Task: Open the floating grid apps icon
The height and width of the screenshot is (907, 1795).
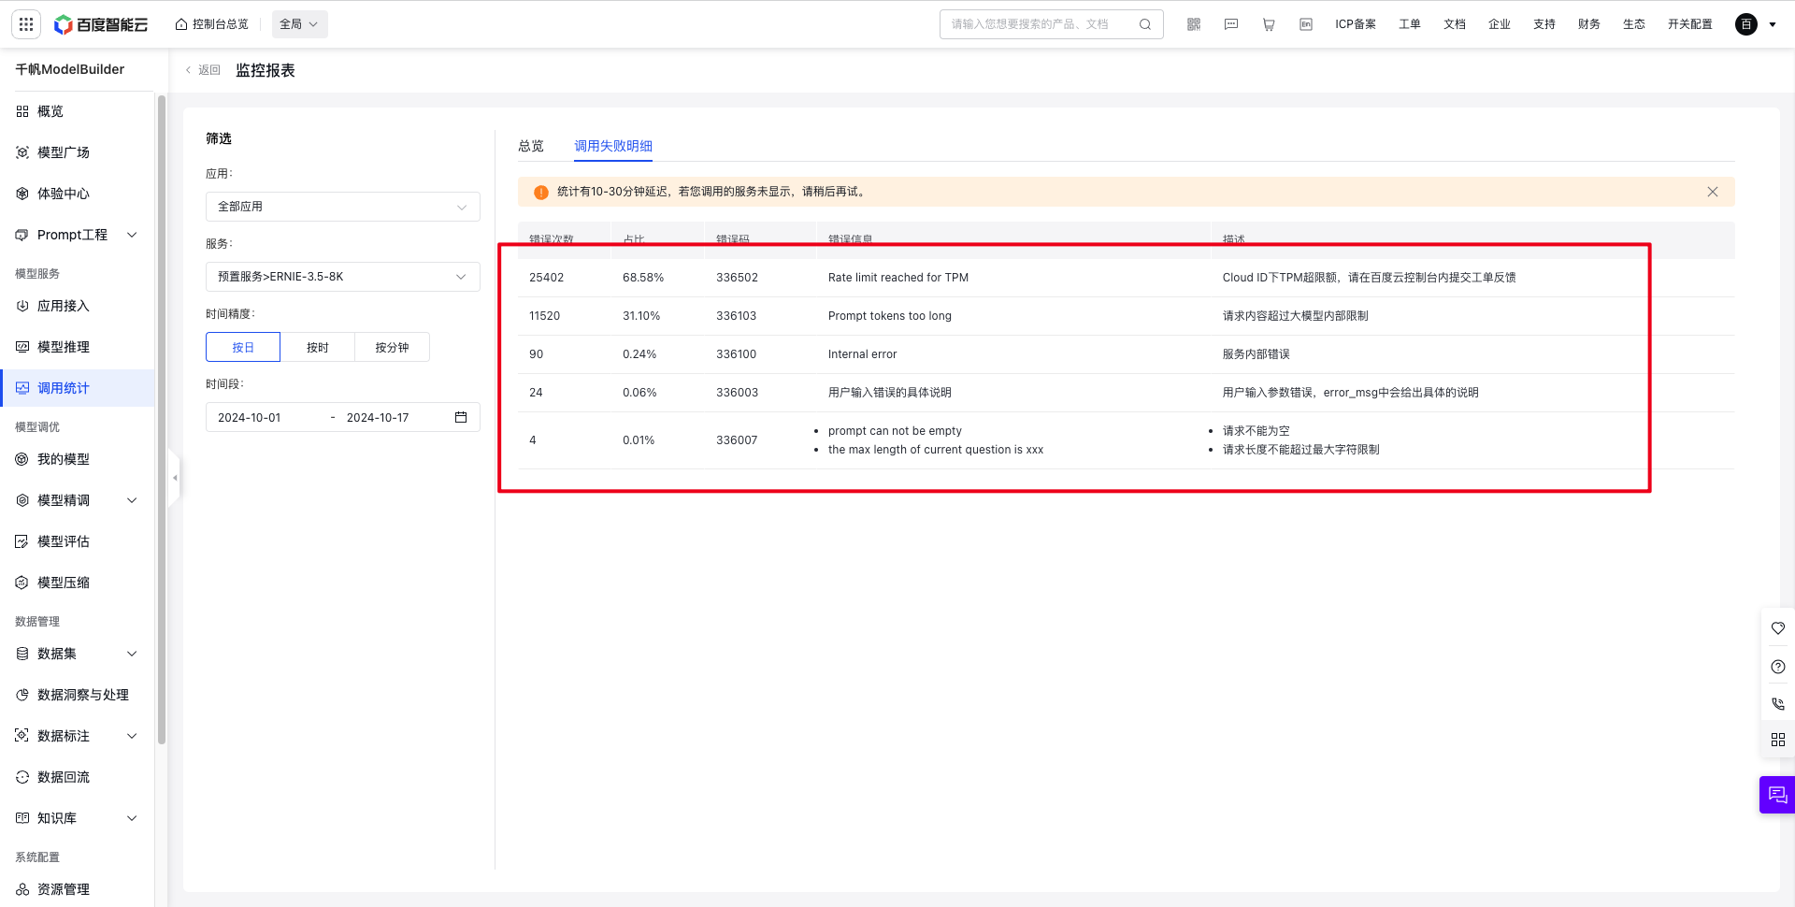Action: (x=1778, y=740)
